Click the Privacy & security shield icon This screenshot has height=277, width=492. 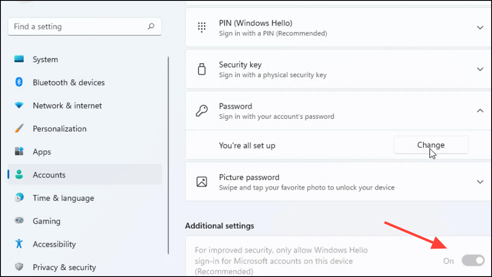(x=19, y=267)
